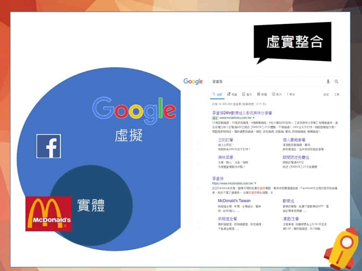This screenshot has height=271, width=362.
Task: Switch to the 地圖 (Maps) tab
Action: [232, 94]
